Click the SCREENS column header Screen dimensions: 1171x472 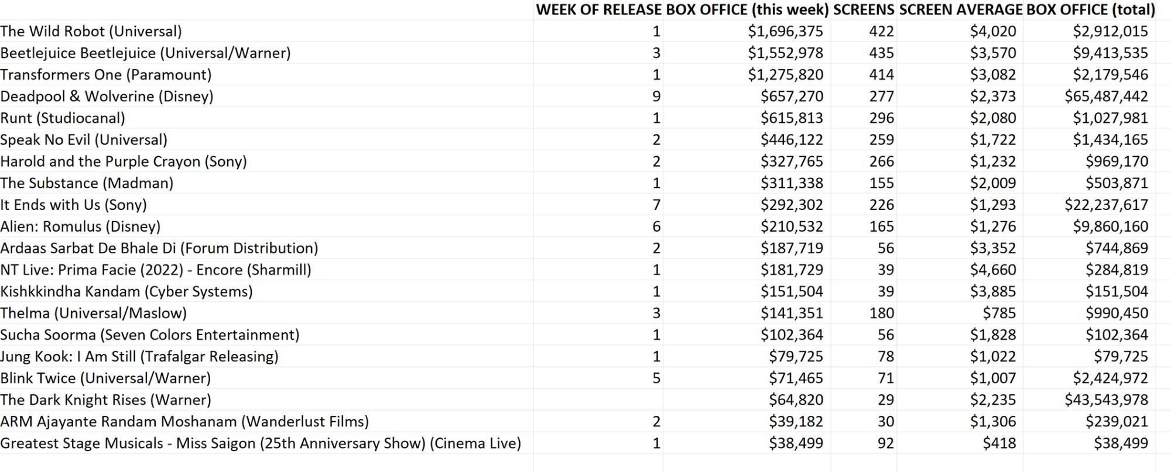click(864, 10)
